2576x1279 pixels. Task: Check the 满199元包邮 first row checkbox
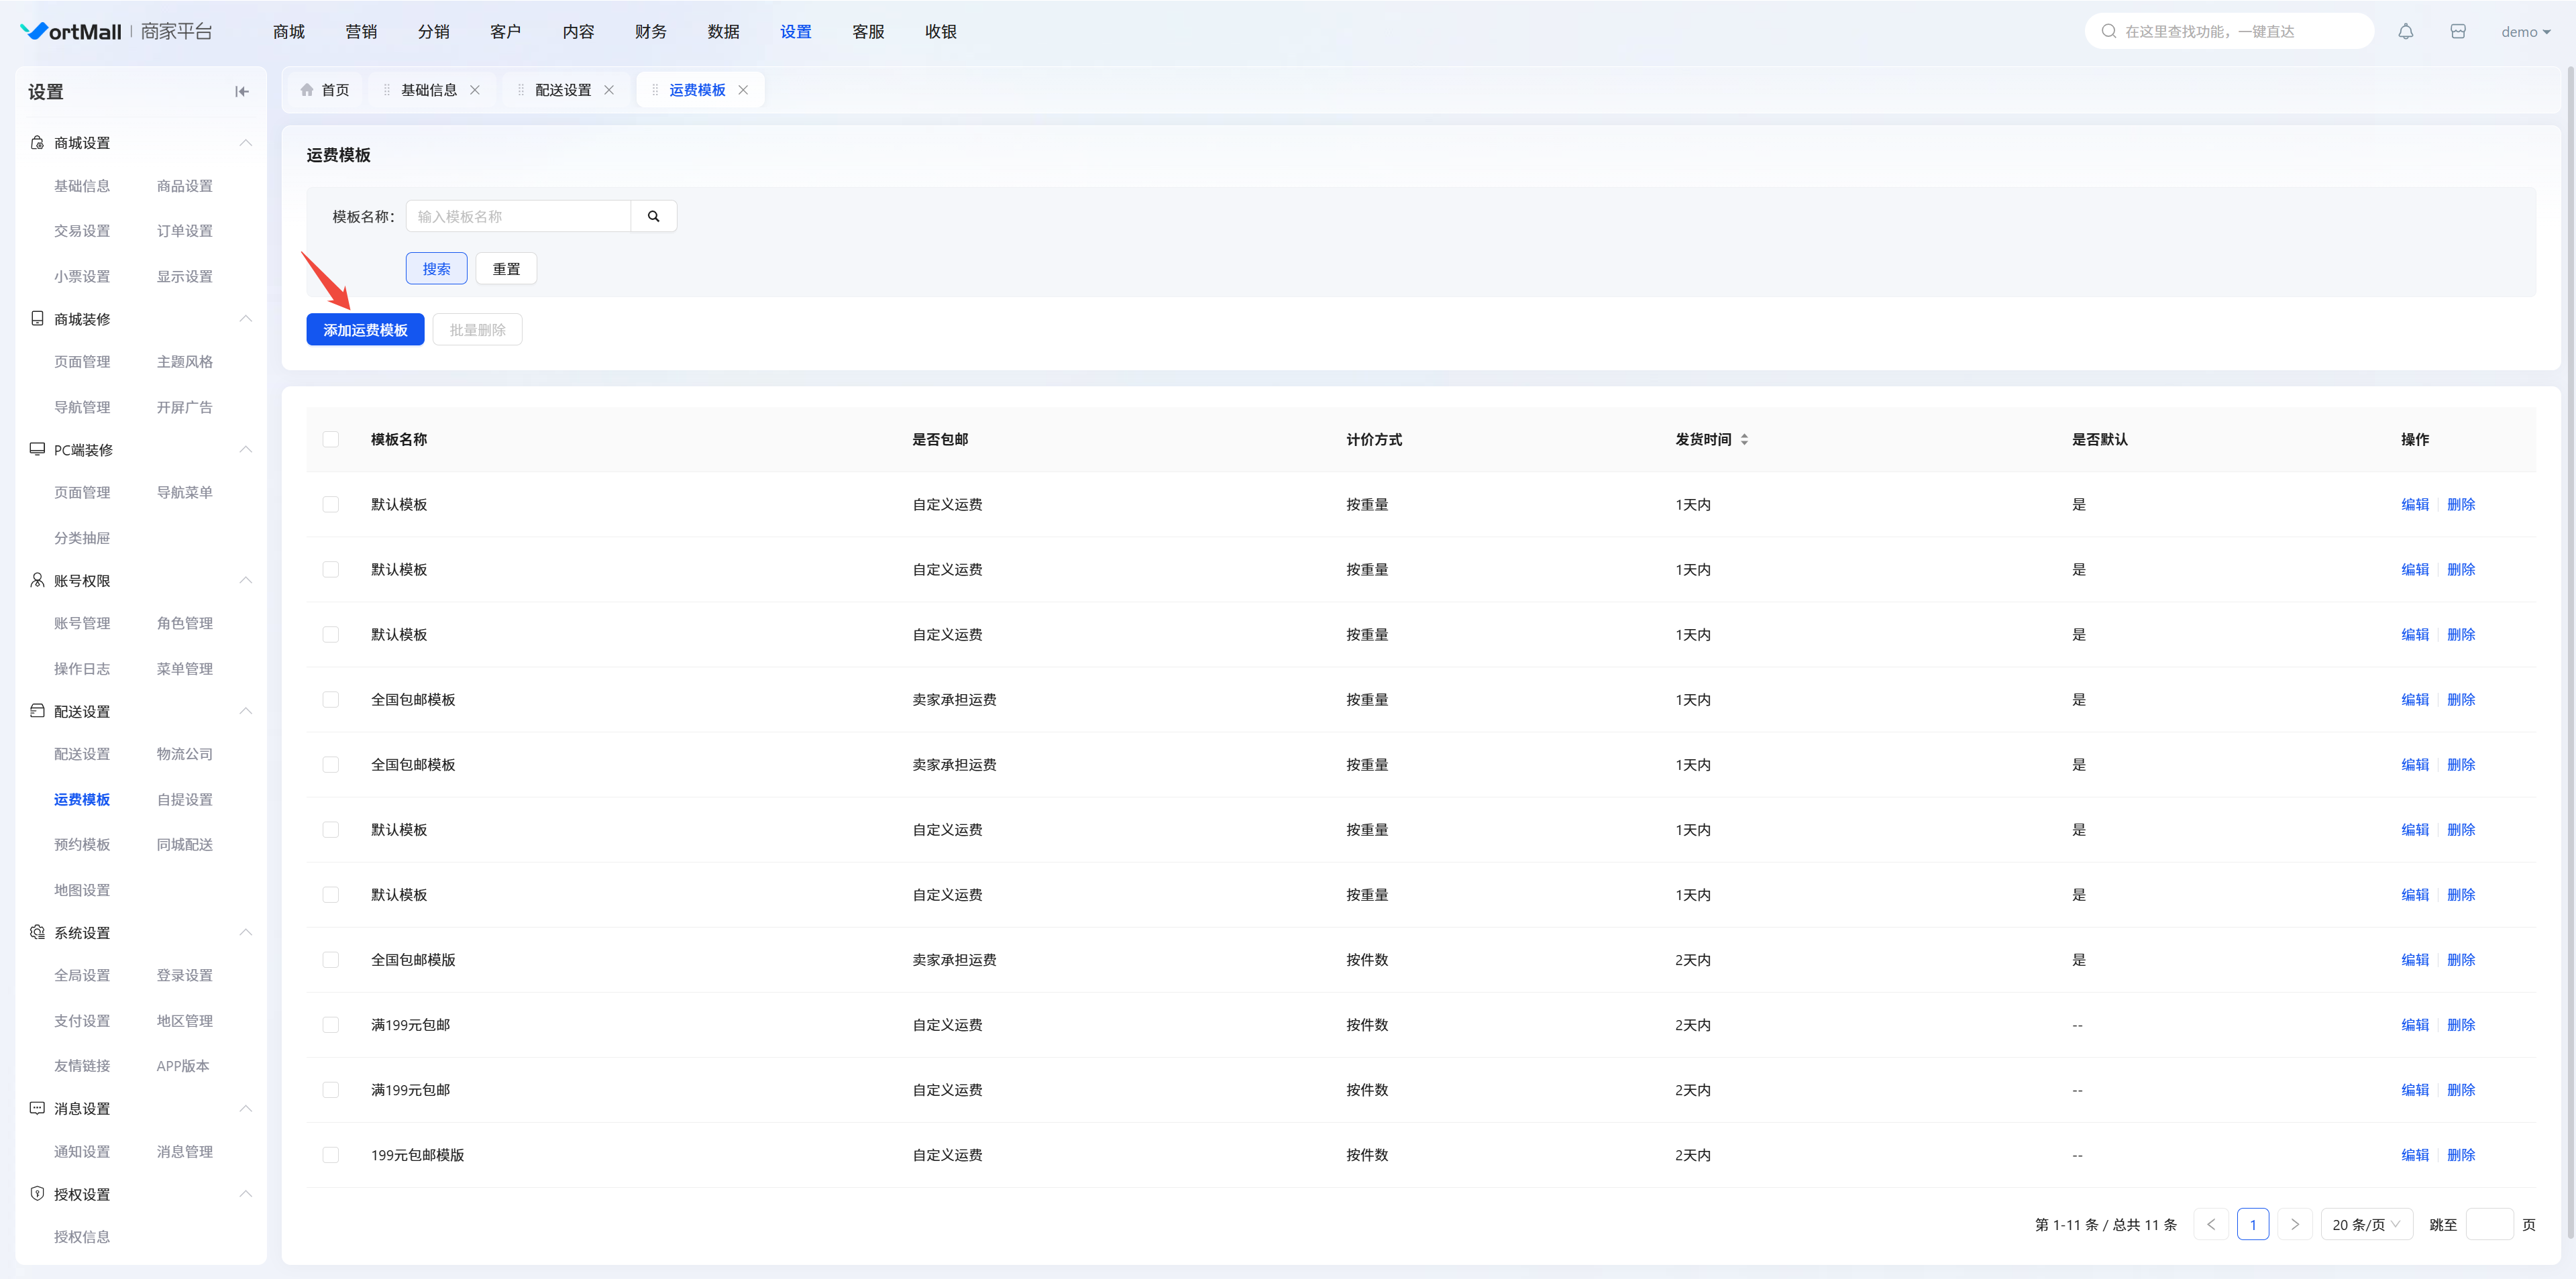(x=331, y=1025)
